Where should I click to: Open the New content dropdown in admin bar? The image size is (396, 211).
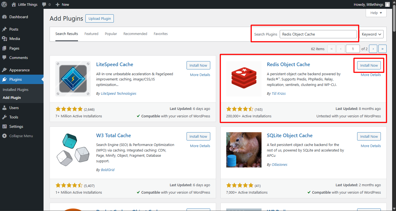[x=62, y=4]
